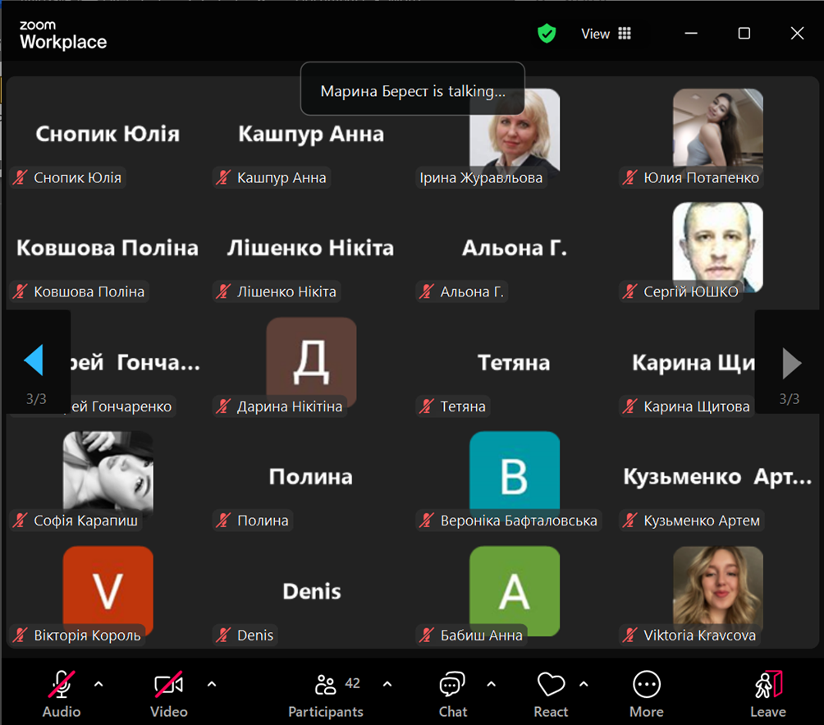The height and width of the screenshot is (725, 824).
Task: Click muted mic icon beside Тетяна
Action: tap(426, 406)
